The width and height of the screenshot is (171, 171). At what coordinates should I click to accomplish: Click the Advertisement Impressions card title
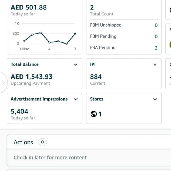(39, 99)
